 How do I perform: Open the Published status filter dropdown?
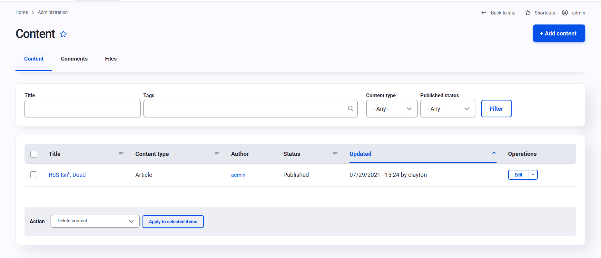447,109
